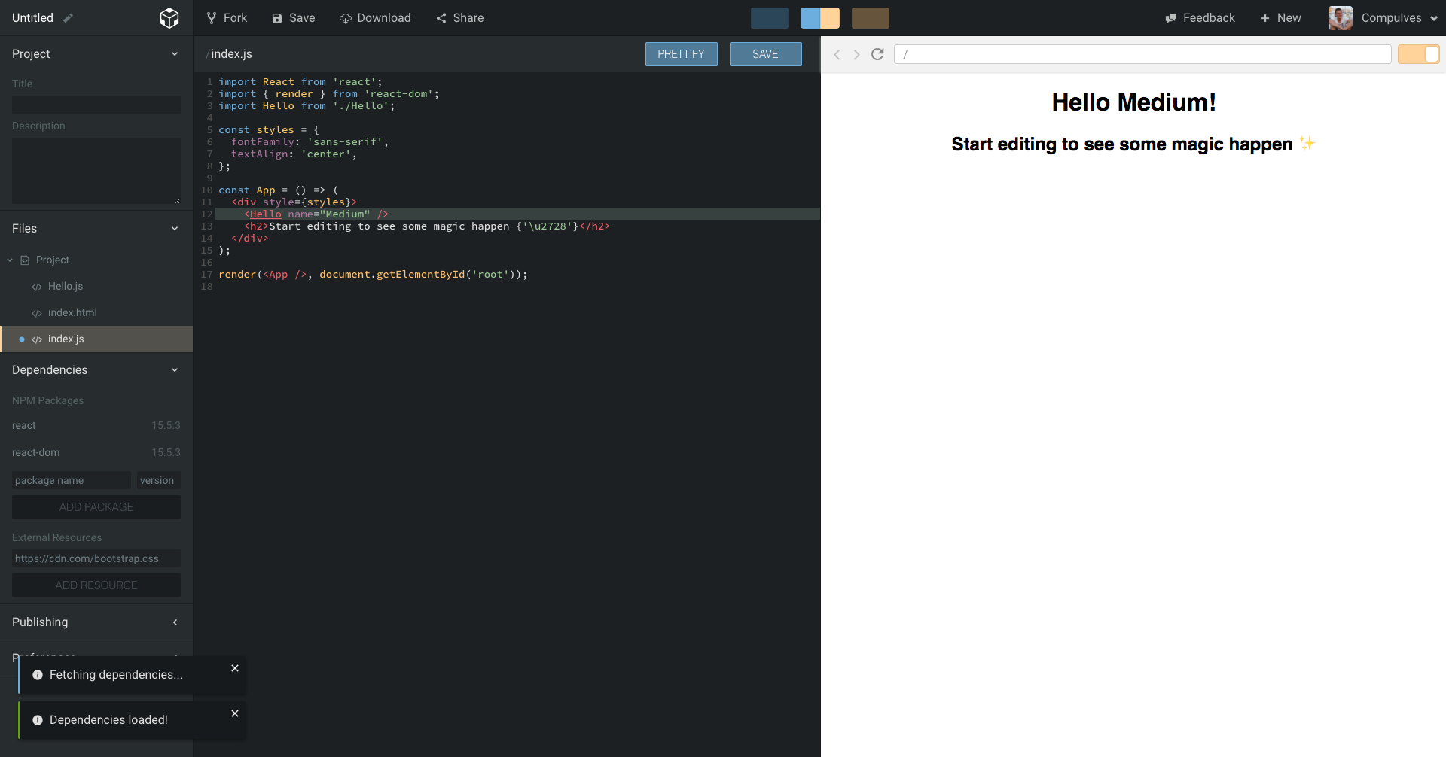Select the split editor-preview view icon

pos(819,17)
